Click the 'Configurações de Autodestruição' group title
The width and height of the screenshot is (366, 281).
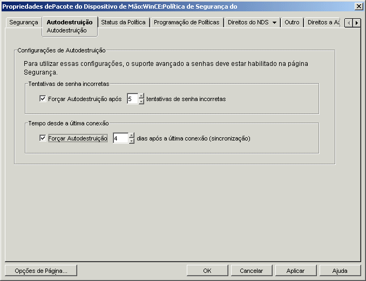tap(62, 50)
